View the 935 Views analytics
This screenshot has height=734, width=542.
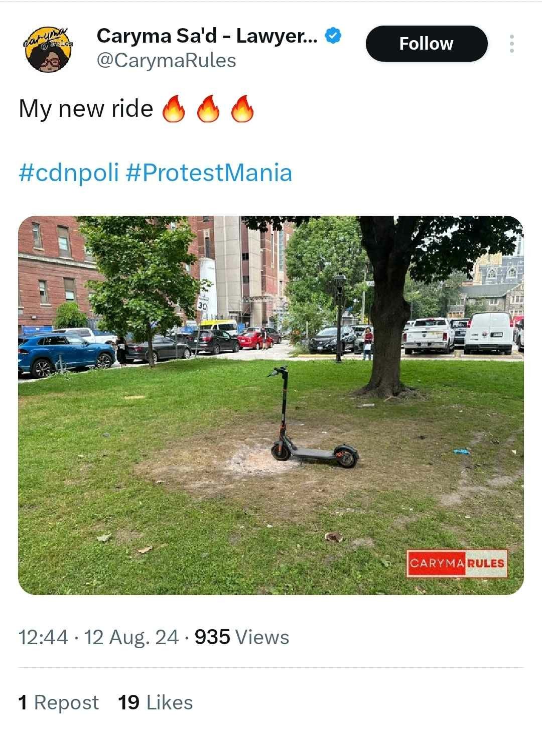241,637
